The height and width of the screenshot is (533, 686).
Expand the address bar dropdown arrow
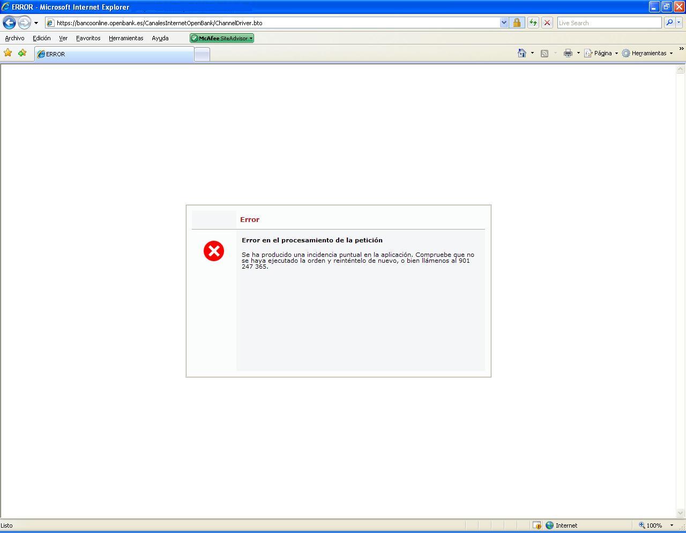point(504,23)
